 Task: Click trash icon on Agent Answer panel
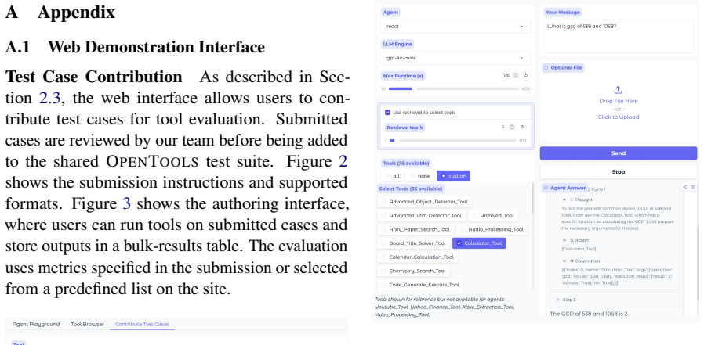point(693,187)
